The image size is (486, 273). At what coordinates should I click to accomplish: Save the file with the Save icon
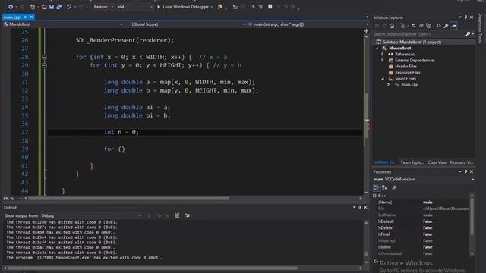52,7
